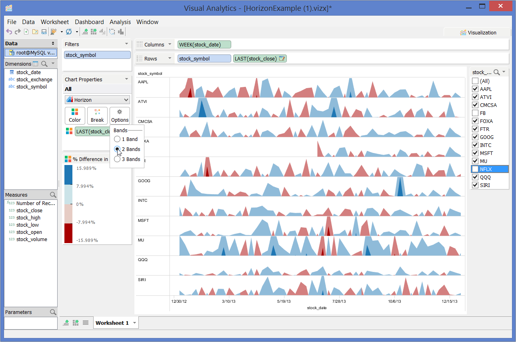Viewport: 516px width, 342px height.
Task: Enable the NFLX checkbox
Action: tap(475, 169)
